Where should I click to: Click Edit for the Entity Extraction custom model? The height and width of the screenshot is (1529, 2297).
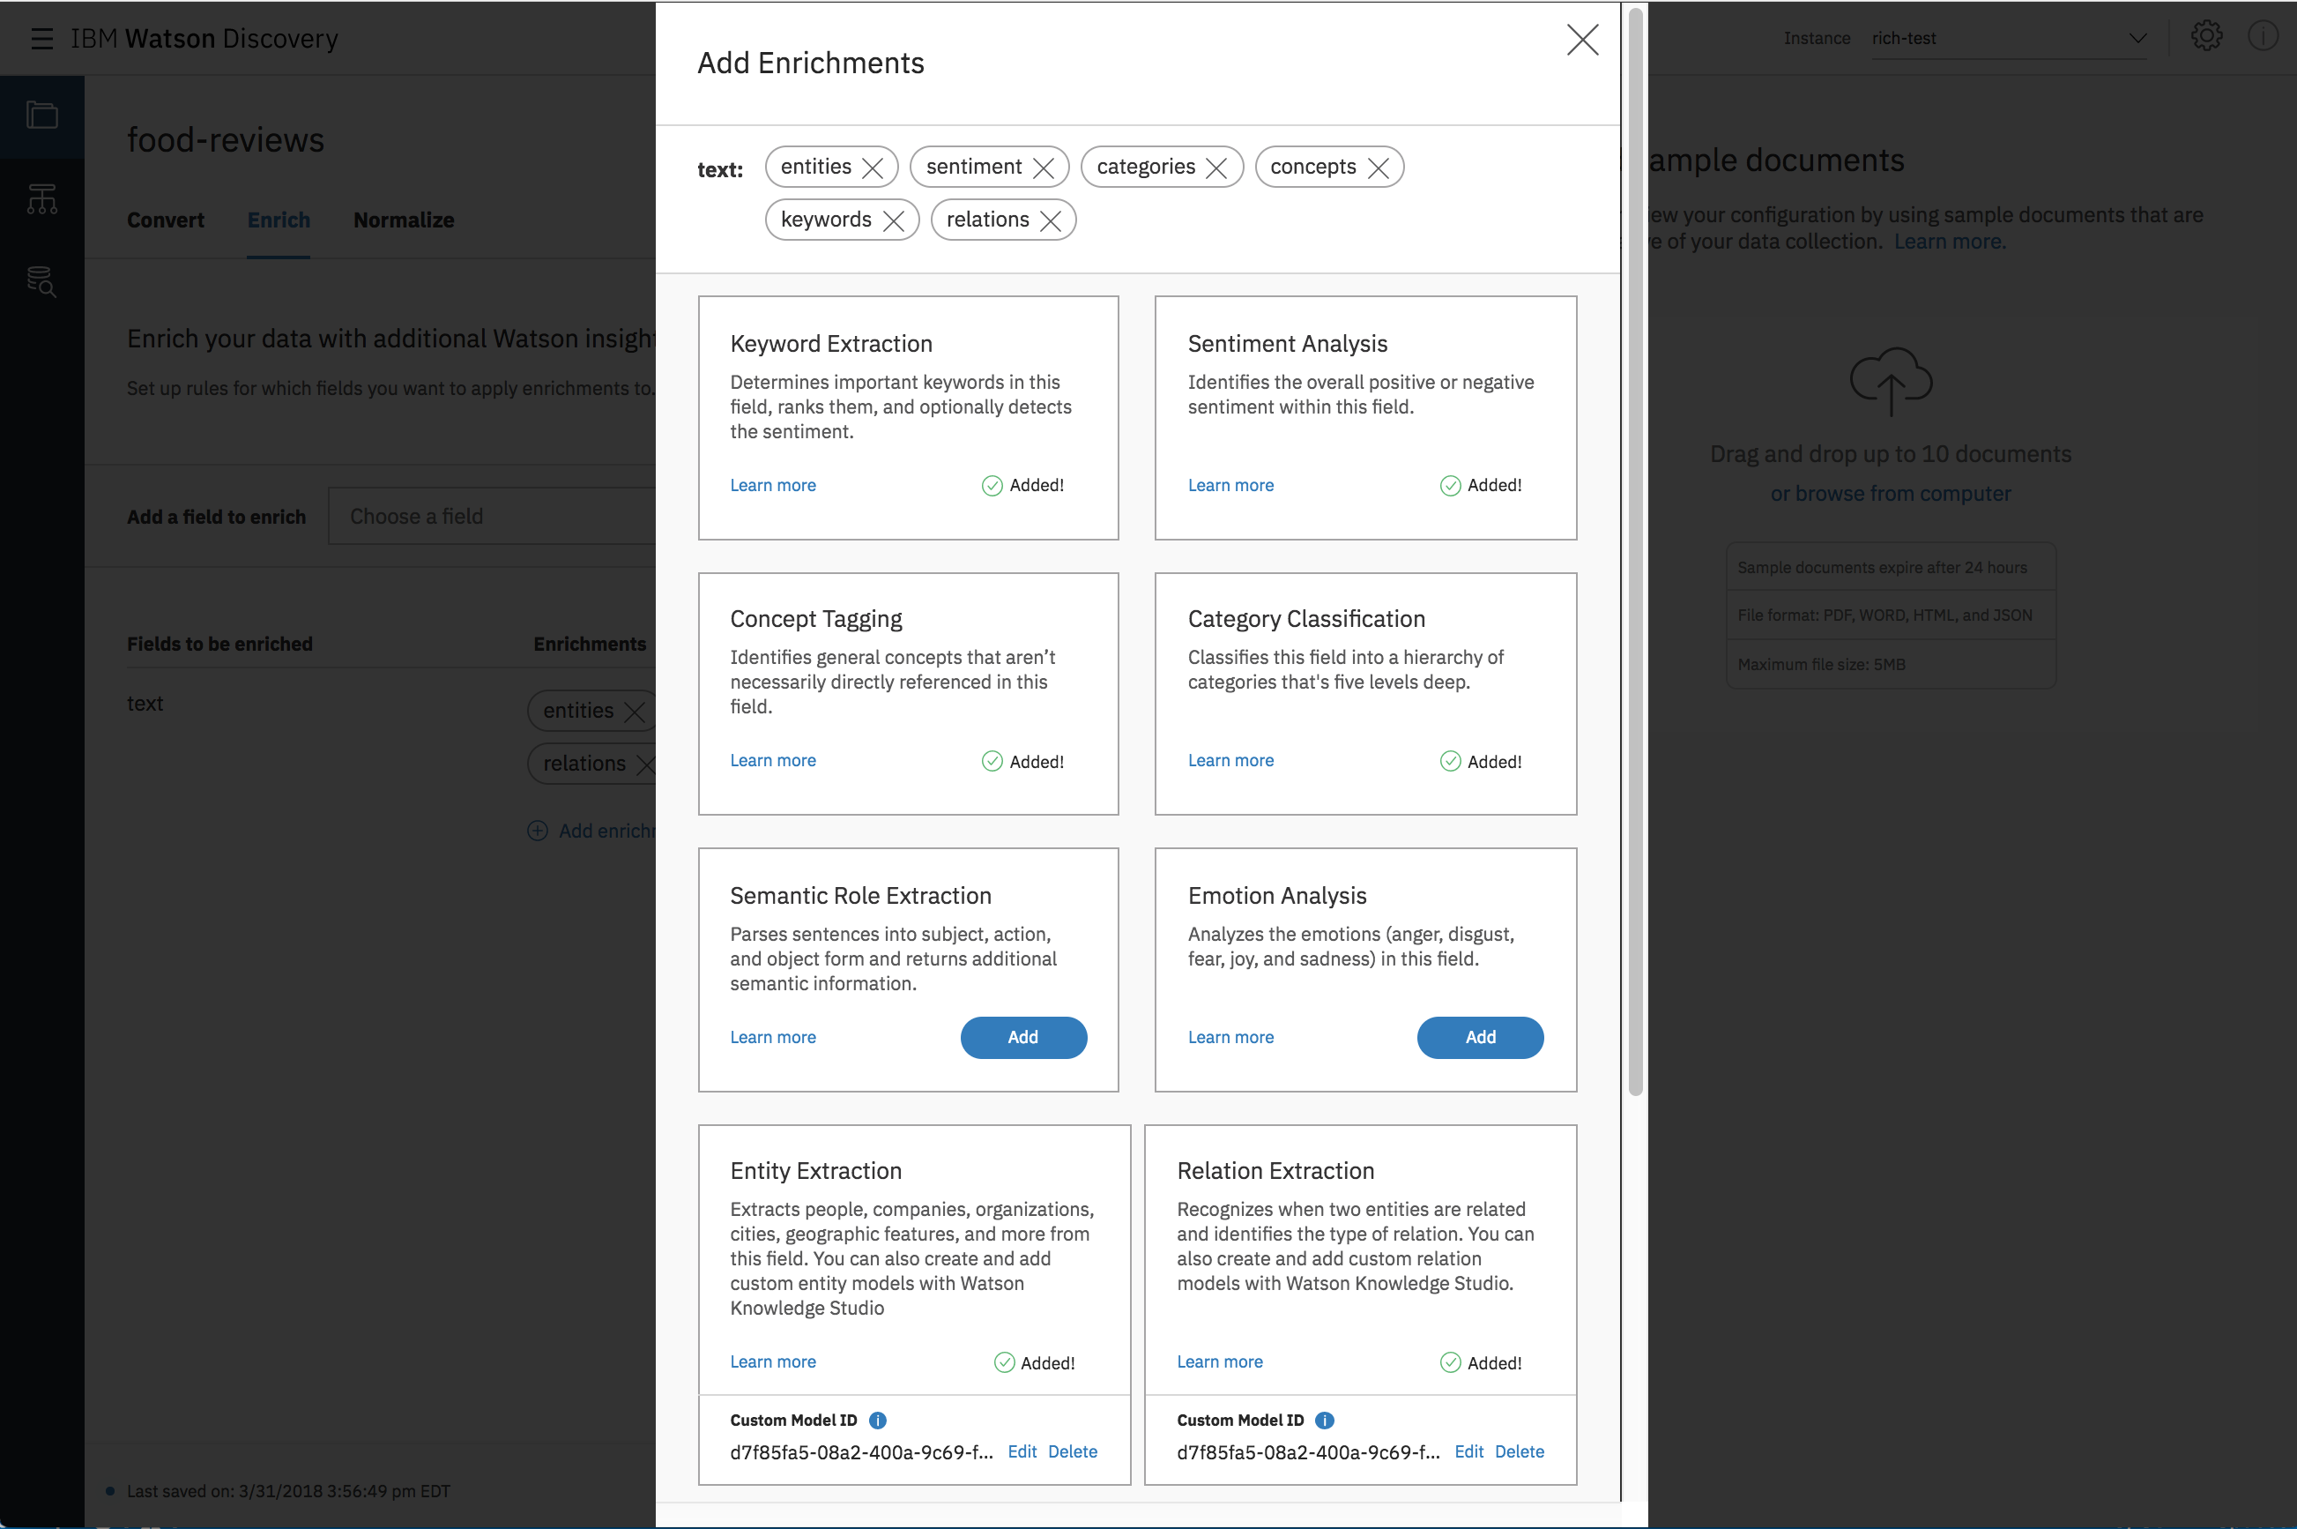click(x=1022, y=1451)
